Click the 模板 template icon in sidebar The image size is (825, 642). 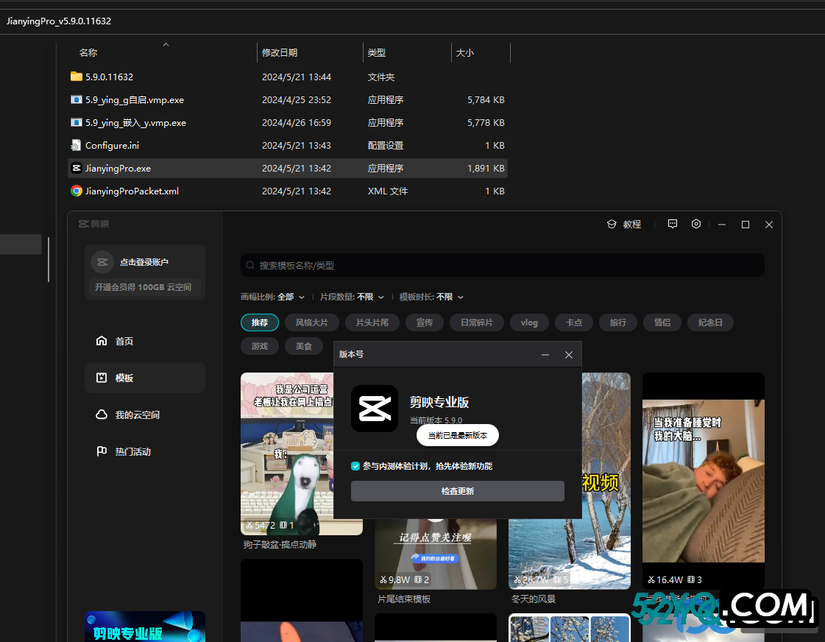click(102, 378)
